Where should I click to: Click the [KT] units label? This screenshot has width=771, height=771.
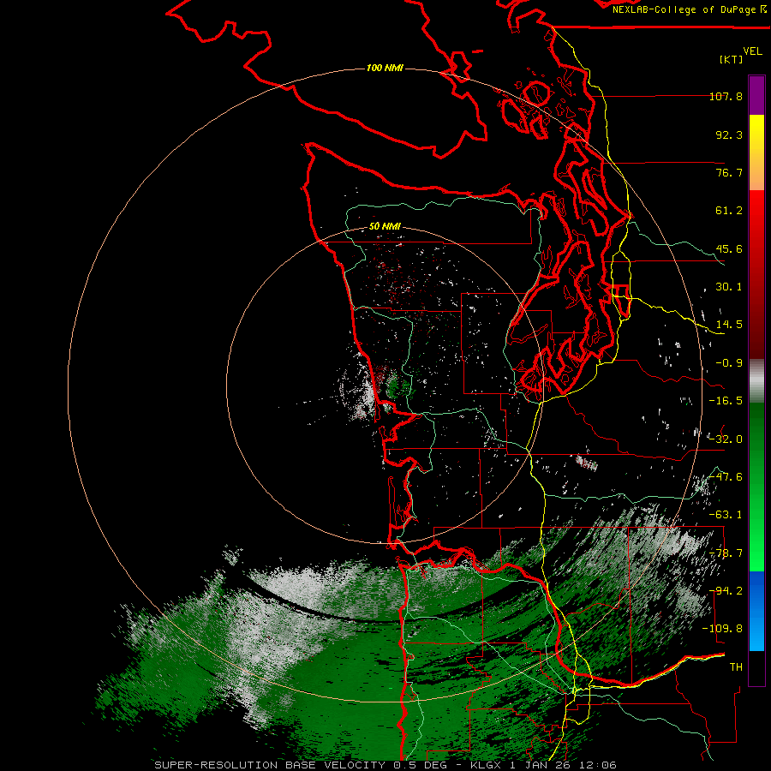(x=731, y=59)
